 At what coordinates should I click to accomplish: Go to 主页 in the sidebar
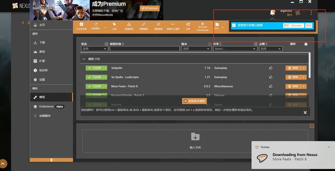click(x=51, y=25)
